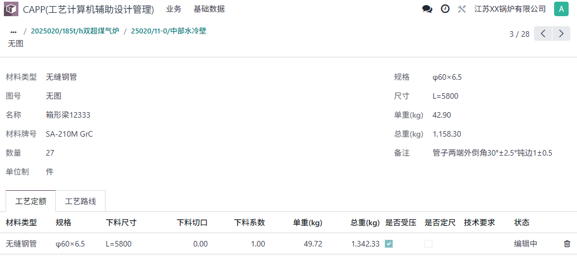The height and width of the screenshot is (256, 577).
Task: Open the 业务 menu
Action: [x=174, y=9]
